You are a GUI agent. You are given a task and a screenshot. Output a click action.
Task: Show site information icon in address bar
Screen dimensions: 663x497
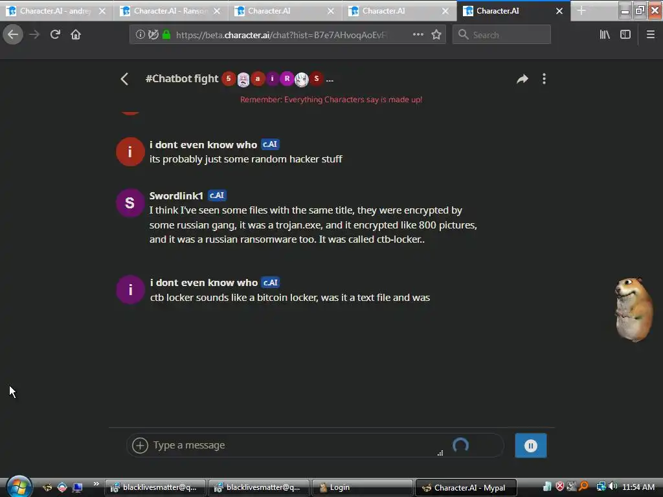140,35
